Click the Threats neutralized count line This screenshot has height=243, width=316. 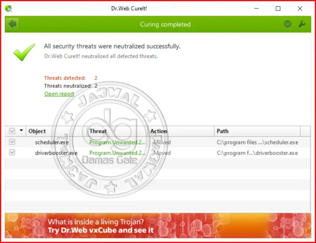[x=71, y=86]
